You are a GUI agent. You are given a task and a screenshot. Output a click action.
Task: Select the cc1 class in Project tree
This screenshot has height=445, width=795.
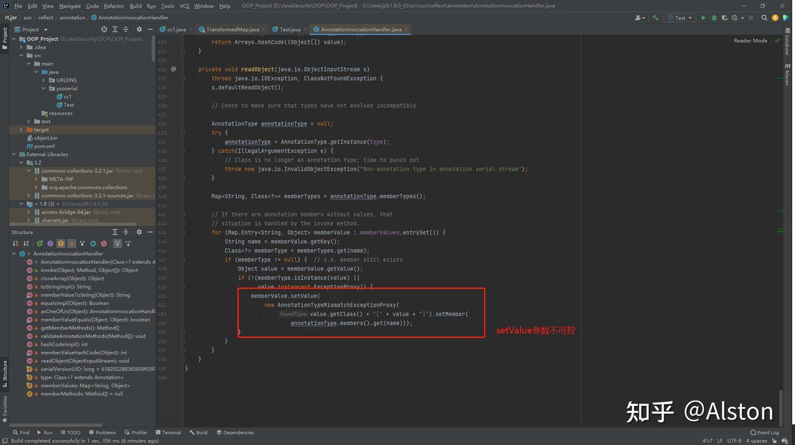pos(64,96)
